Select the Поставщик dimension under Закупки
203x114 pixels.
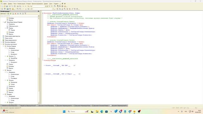(14, 78)
